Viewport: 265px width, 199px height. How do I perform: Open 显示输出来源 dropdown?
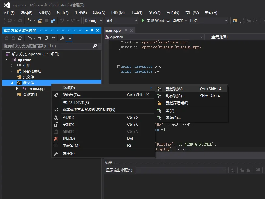tap(181, 170)
